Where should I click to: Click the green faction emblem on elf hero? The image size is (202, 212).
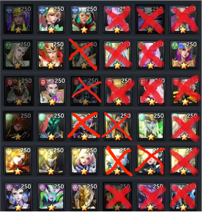[x=9, y=46]
